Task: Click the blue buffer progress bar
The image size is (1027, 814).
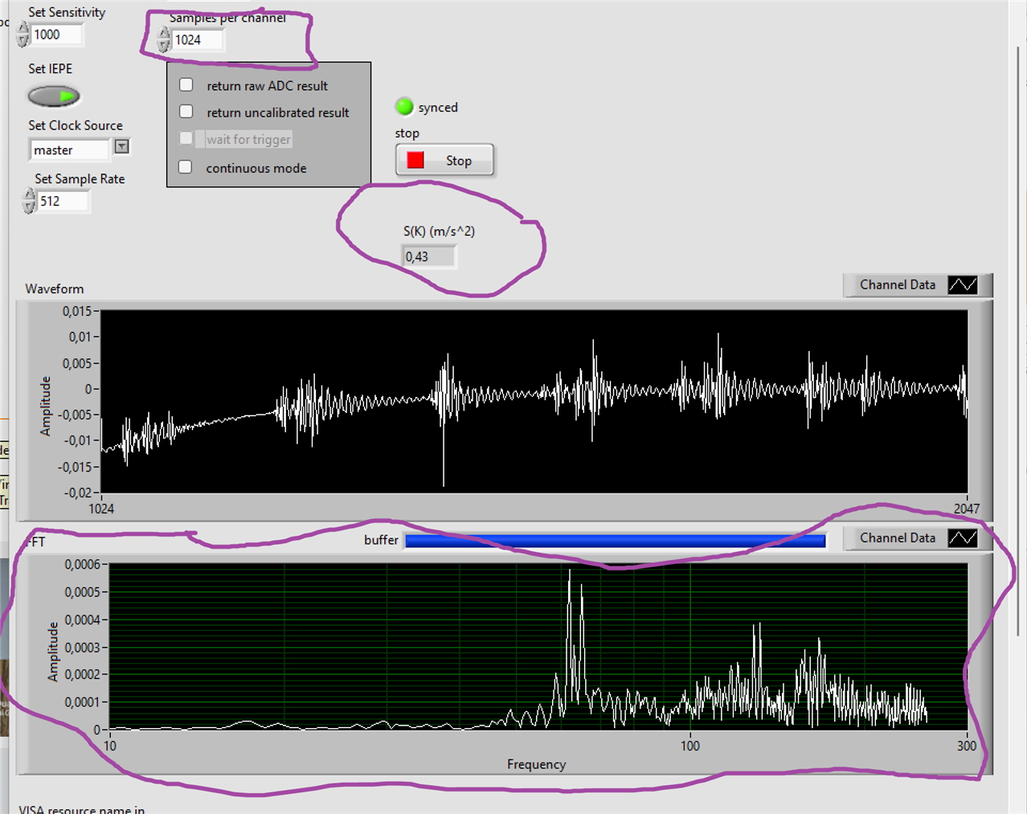Action: pos(616,541)
